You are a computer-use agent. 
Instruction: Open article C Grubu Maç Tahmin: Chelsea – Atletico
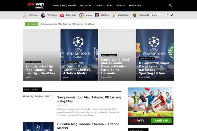88,126
